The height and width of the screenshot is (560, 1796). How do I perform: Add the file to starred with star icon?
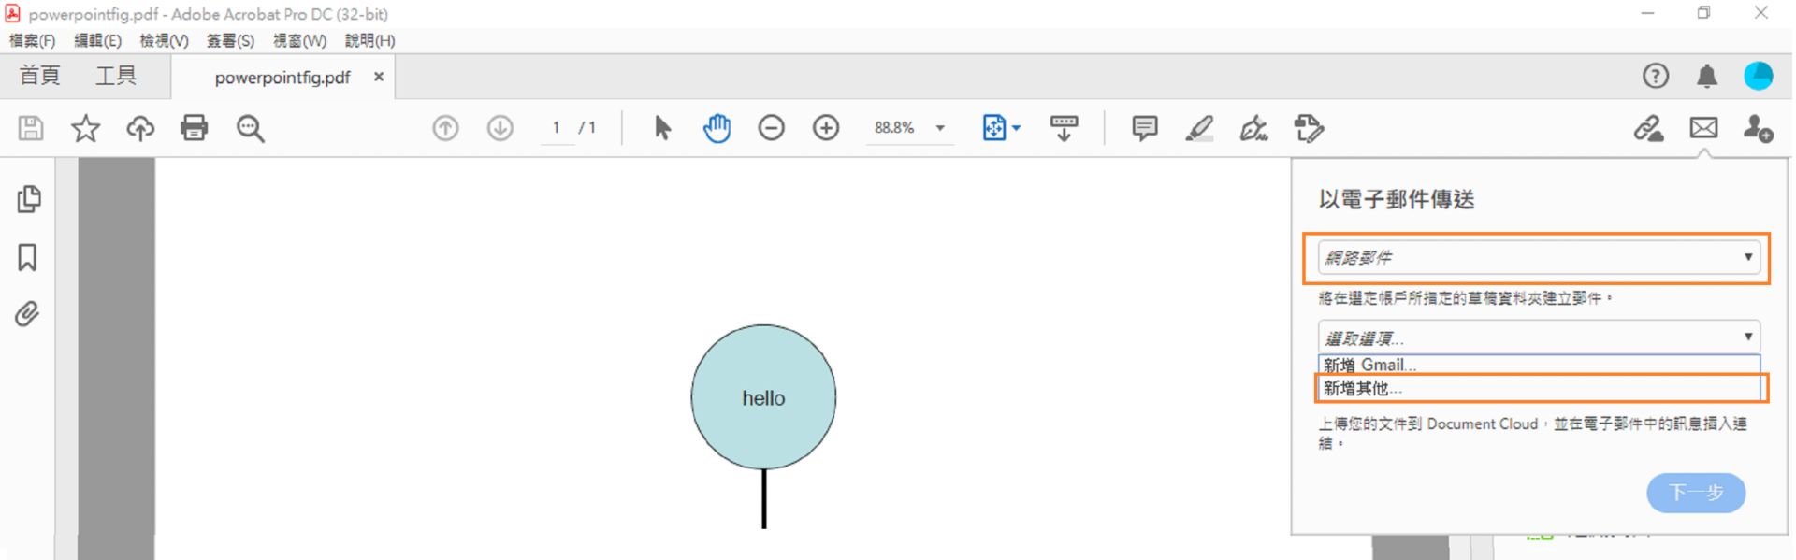click(x=85, y=128)
